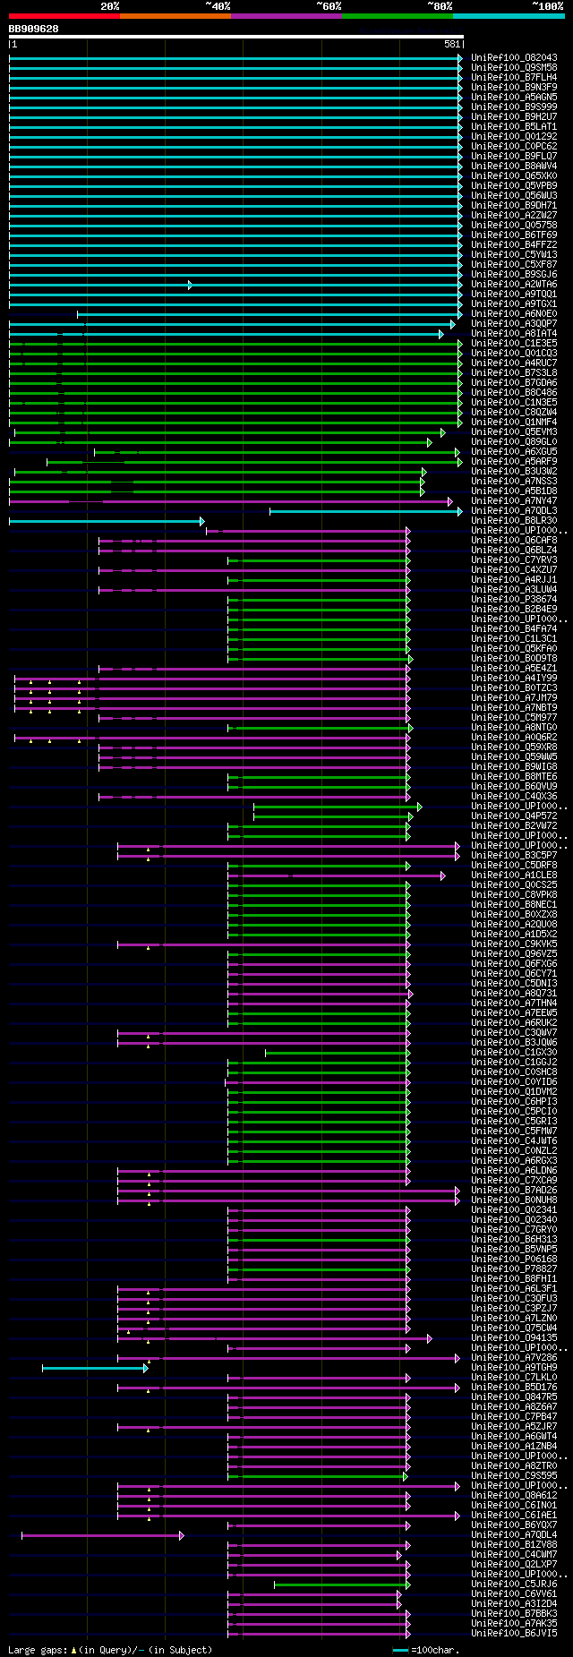573x1657 pixels.
Task: Click the purple ~60% identity legend segment
Action: 286,15
